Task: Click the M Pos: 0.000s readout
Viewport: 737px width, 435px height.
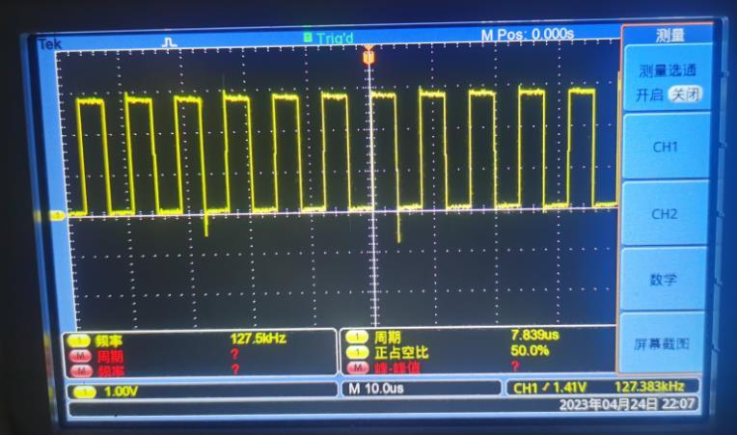Action: pyautogui.click(x=528, y=34)
